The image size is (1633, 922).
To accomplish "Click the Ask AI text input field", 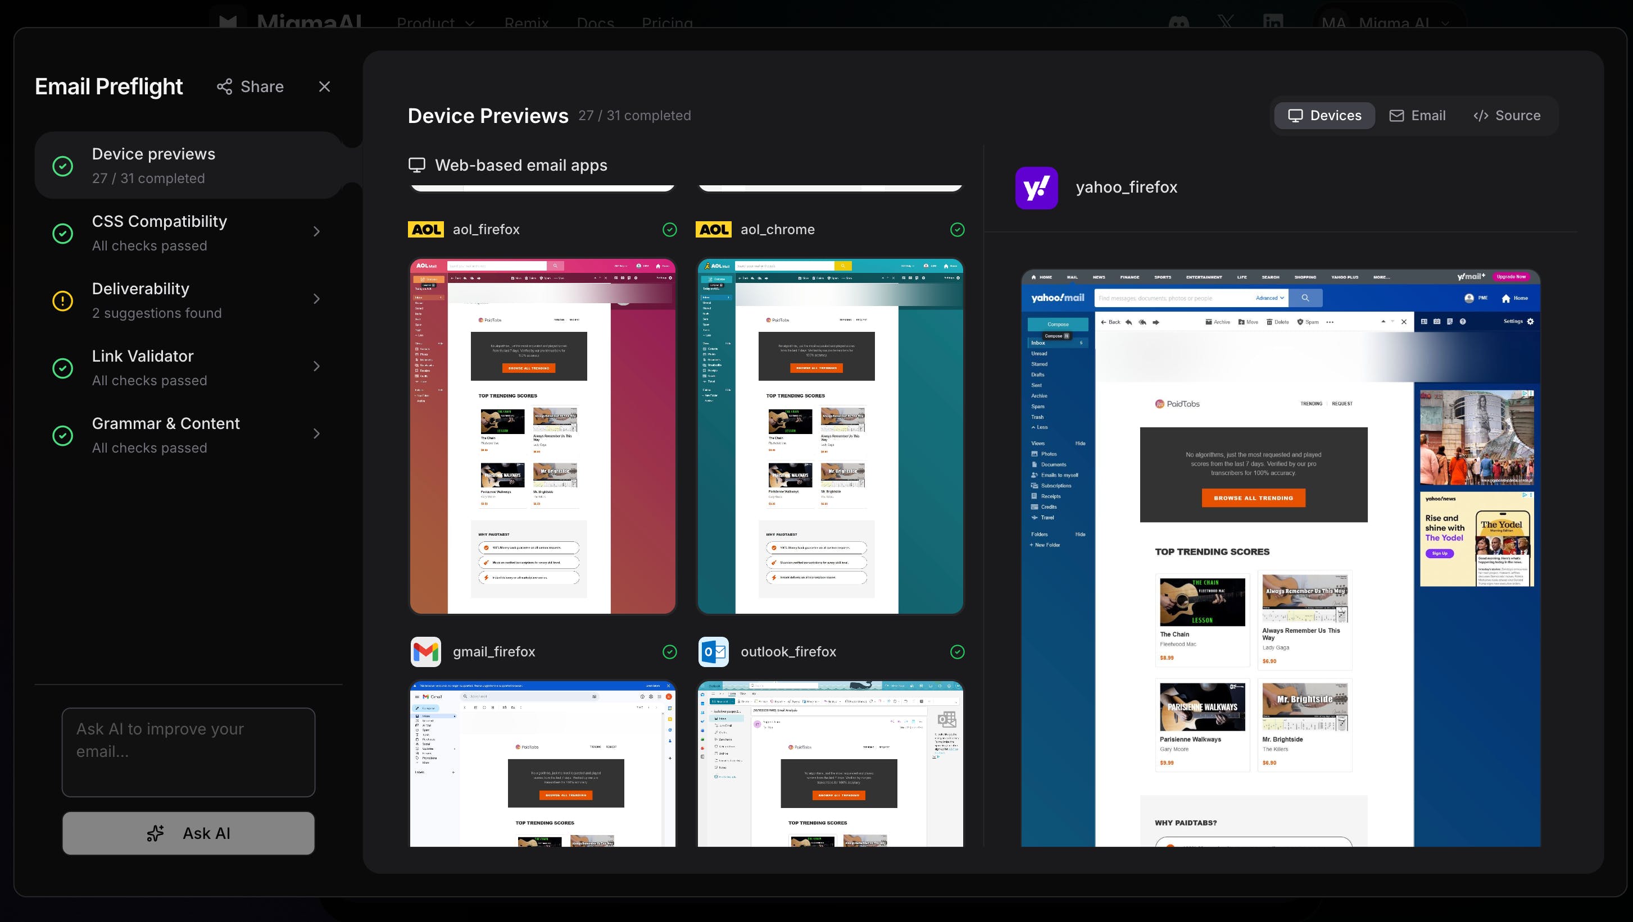I will pyautogui.click(x=188, y=752).
